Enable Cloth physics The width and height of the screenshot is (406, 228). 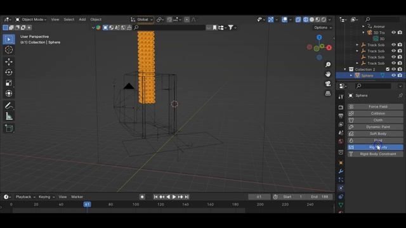coord(375,120)
